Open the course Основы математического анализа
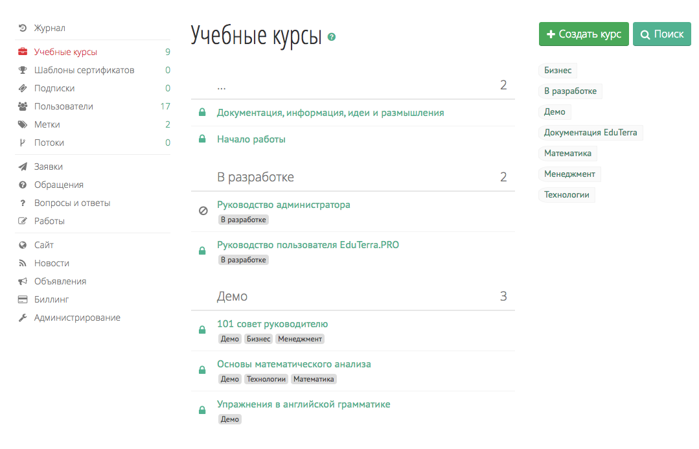 [x=293, y=364]
